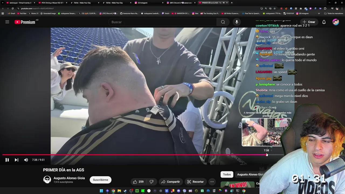
Task: Select the PRIMER DÍA en la AGS tab
Action: pyautogui.click(x=213, y=3)
